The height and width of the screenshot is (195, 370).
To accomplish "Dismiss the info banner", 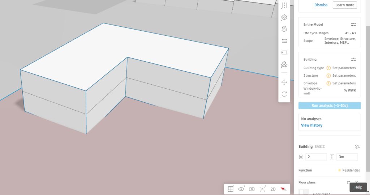I will (321, 5).
